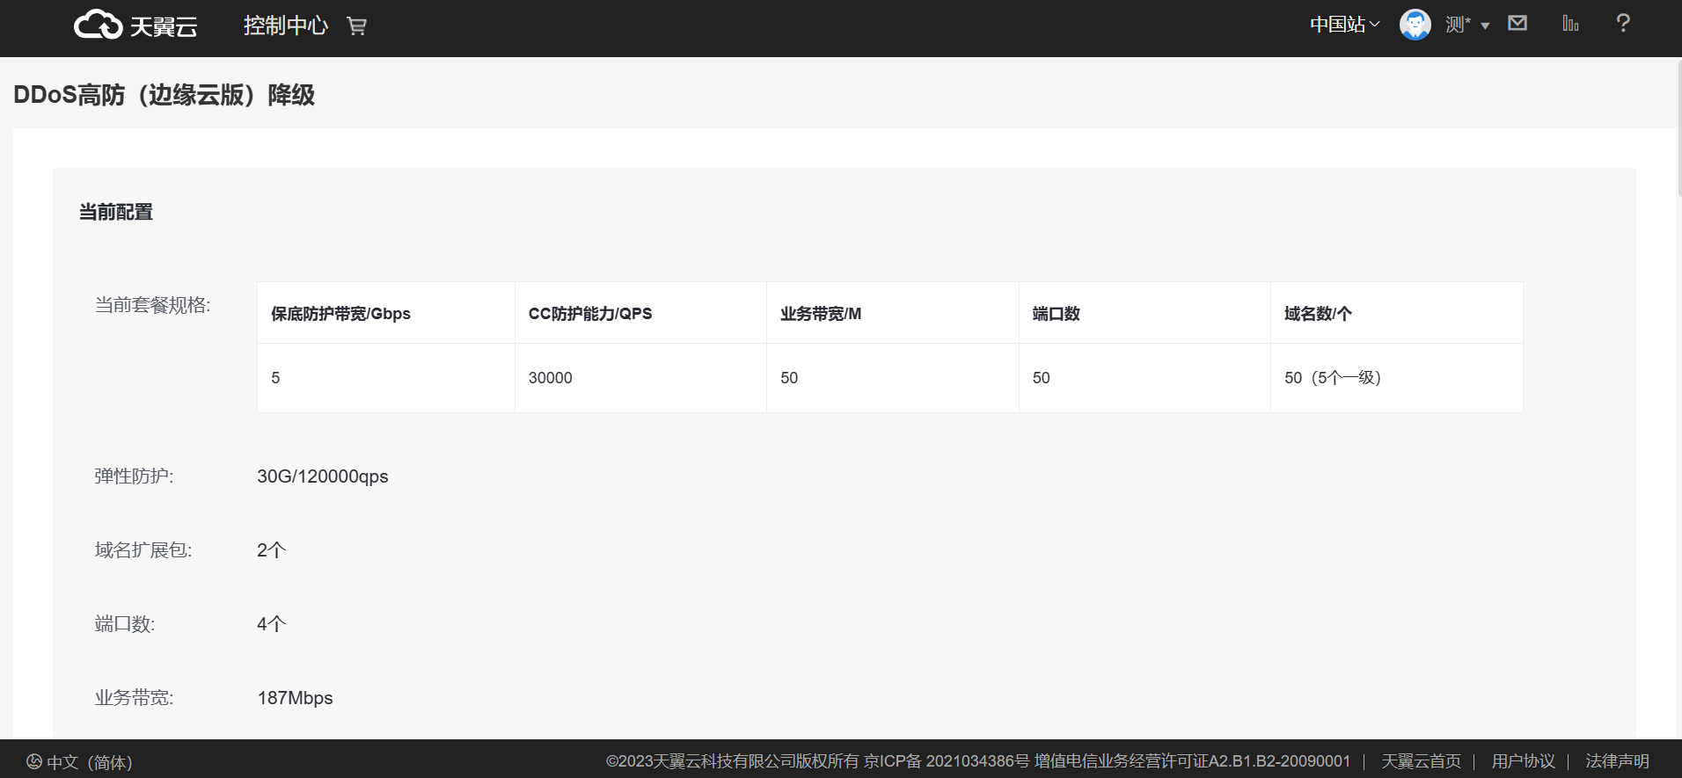
Task: Click the help question mark icon
Action: 1623,24
